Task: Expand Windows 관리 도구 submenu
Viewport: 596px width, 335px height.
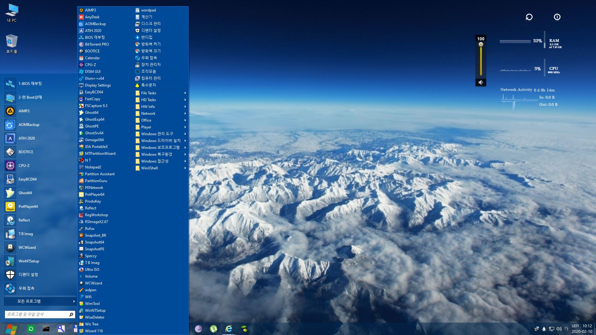Action: [161, 134]
